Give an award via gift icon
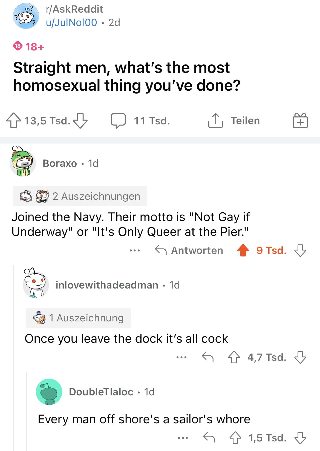The image size is (320, 451). pos(300,121)
